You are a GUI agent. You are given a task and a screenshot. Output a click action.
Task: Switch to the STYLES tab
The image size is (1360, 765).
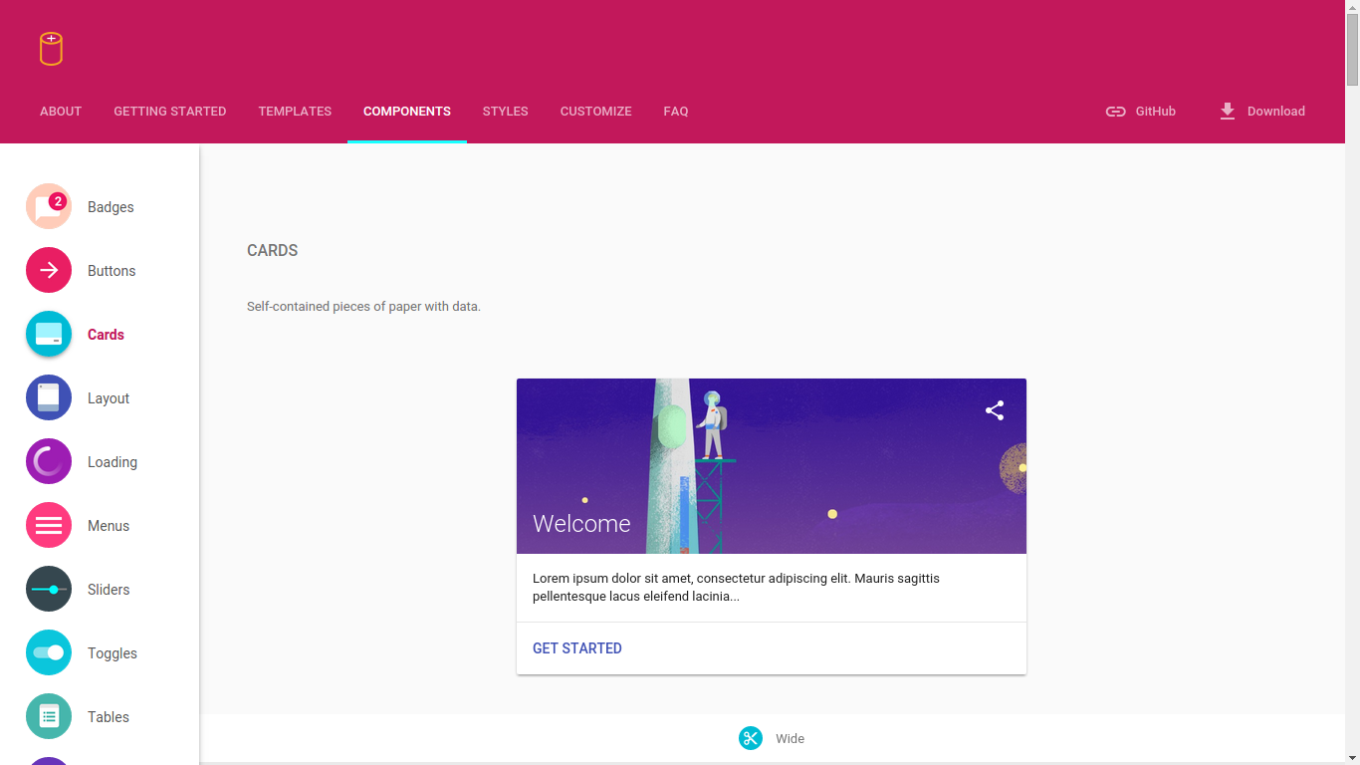[505, 112]
